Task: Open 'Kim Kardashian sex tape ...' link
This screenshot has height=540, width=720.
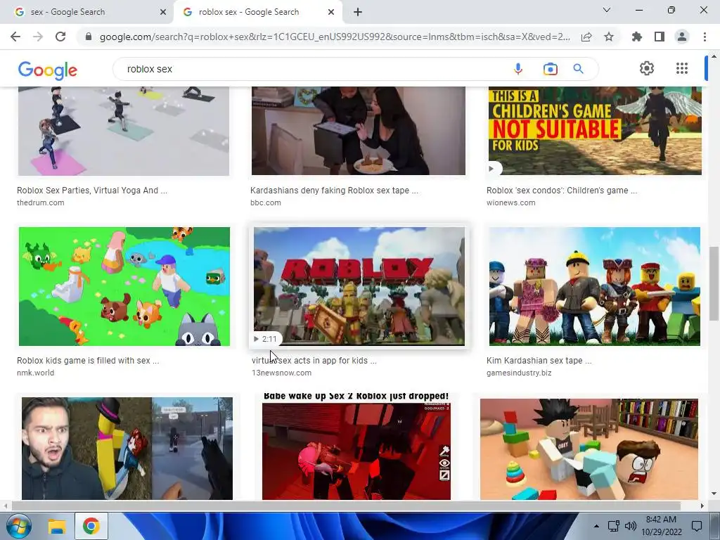Action: [x=539, y=361]
